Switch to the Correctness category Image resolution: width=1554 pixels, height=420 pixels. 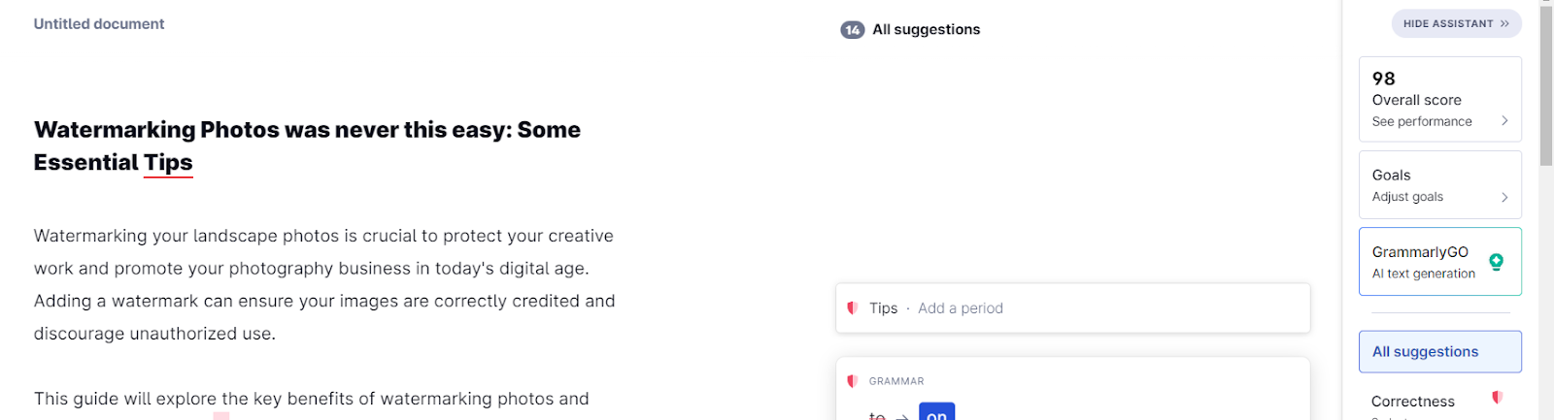coord(1413,402)
